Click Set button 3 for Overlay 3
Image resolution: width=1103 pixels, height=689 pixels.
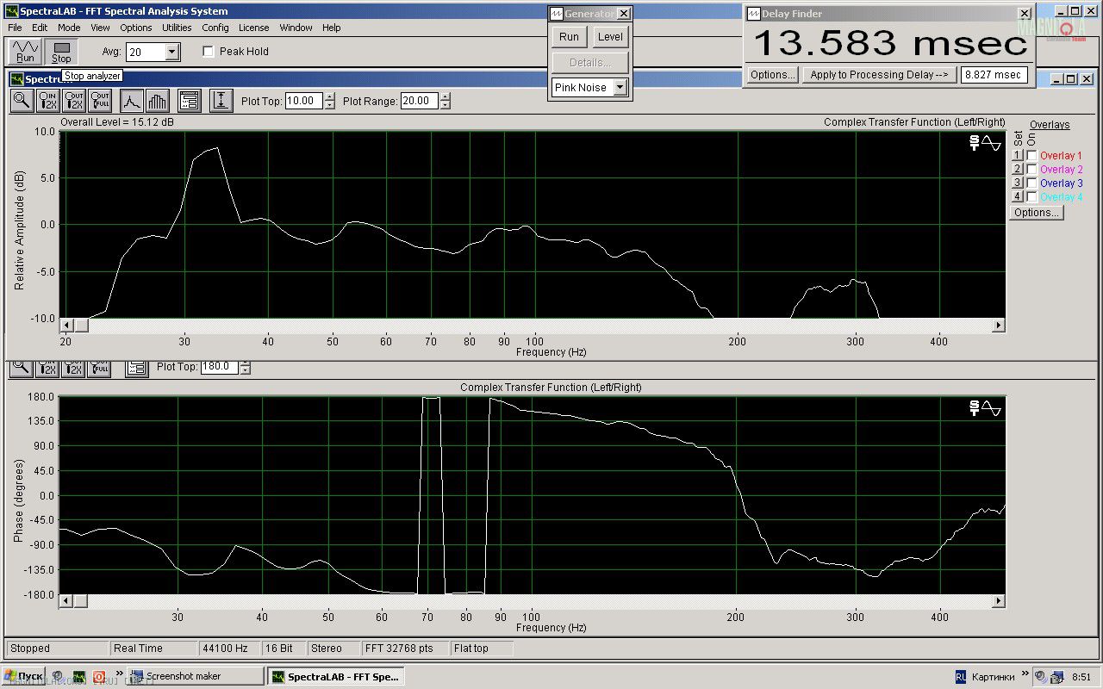click(1018, 183)
